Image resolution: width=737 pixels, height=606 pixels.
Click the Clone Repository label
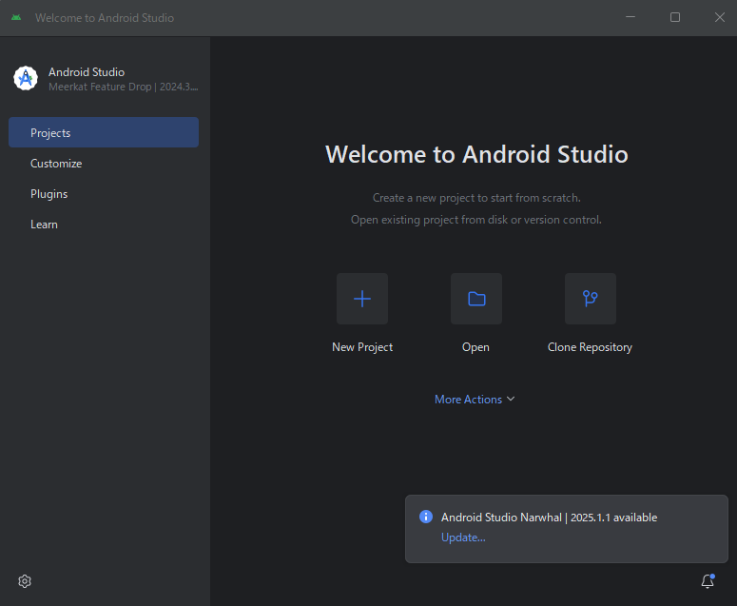click(x=590, y=347)
